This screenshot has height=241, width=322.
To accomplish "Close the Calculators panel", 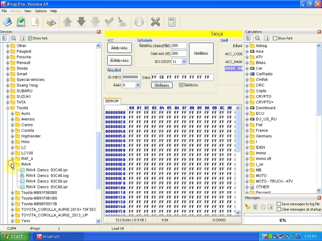I will pos(319,31).
